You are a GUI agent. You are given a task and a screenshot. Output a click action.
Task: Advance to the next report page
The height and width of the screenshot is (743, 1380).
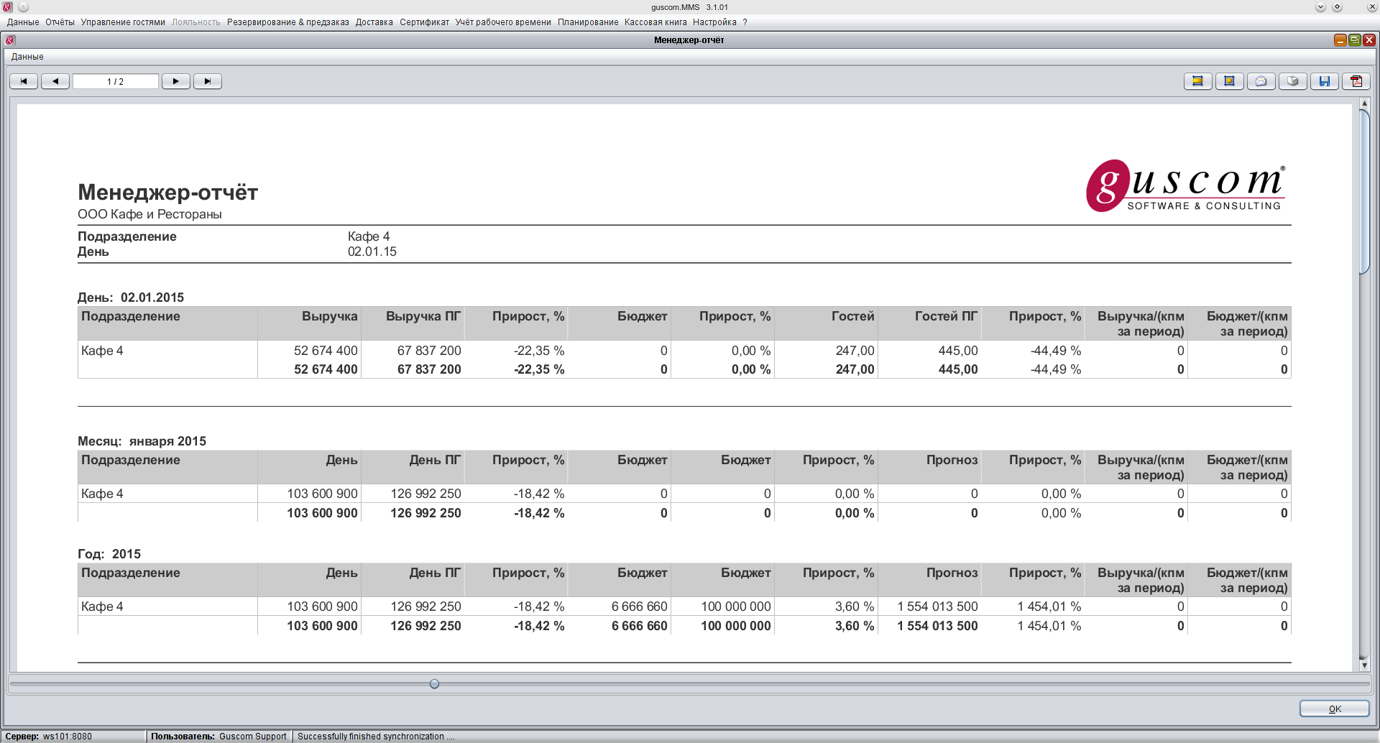176,81
